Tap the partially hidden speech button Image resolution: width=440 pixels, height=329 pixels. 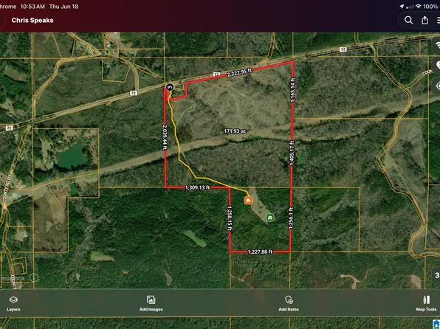pos(437,65)
